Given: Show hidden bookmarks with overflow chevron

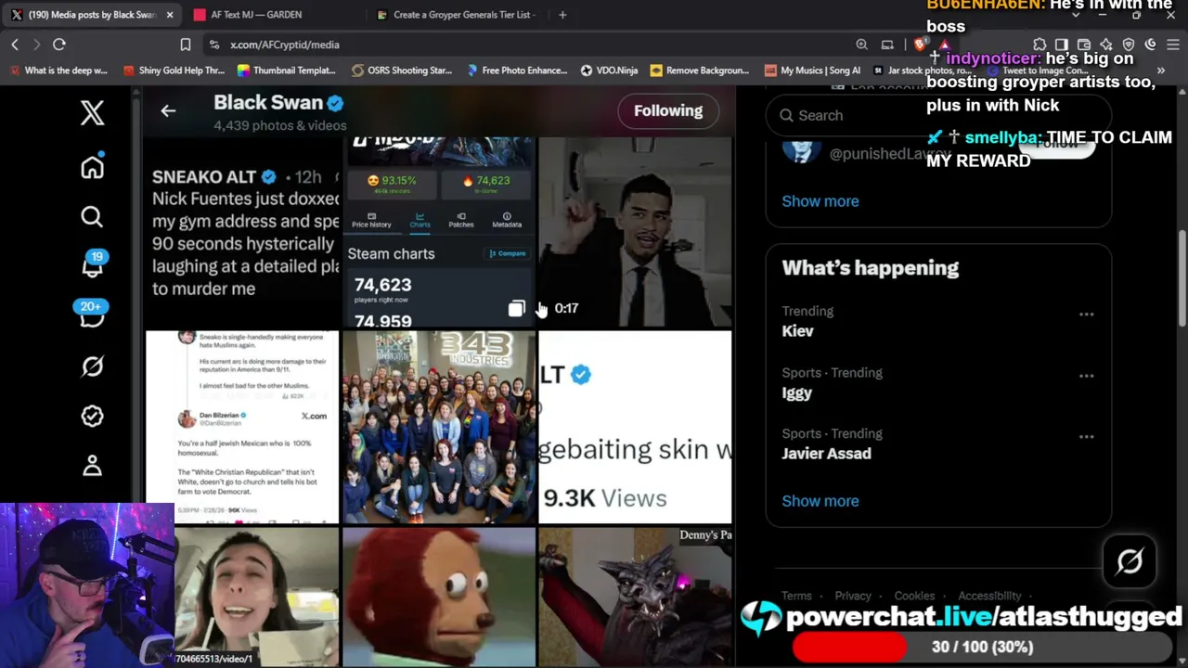Looking at the screenshot, I should 1160,71.
